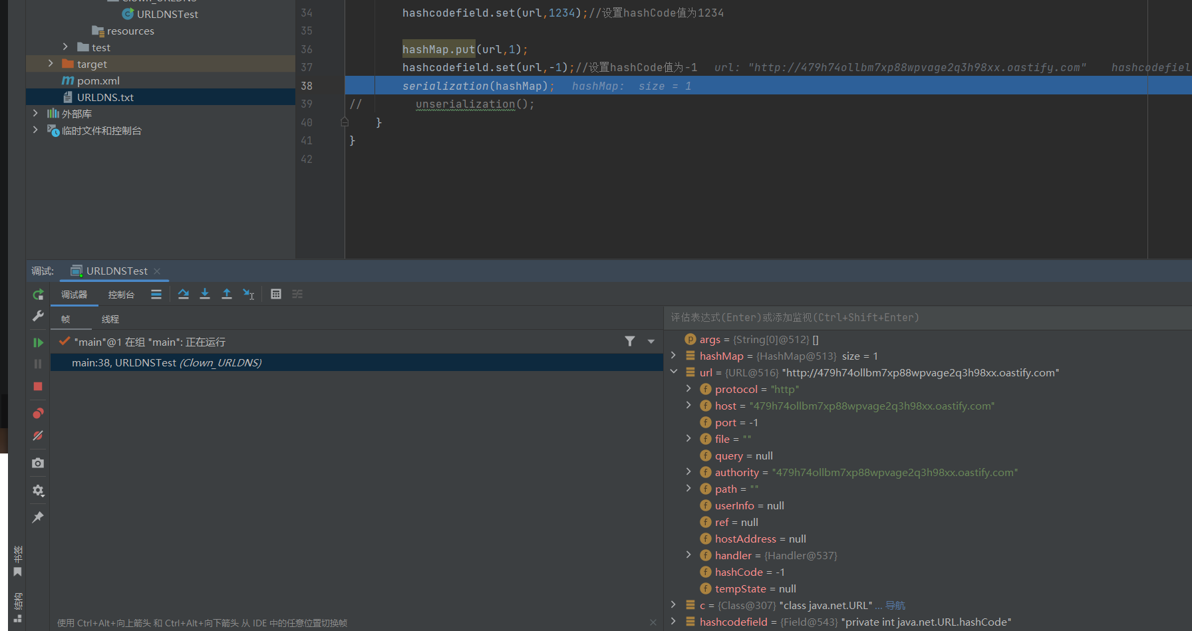Open the thread selector dropdown arrow
Screen dimensions: 1192x631
point(651,342)
